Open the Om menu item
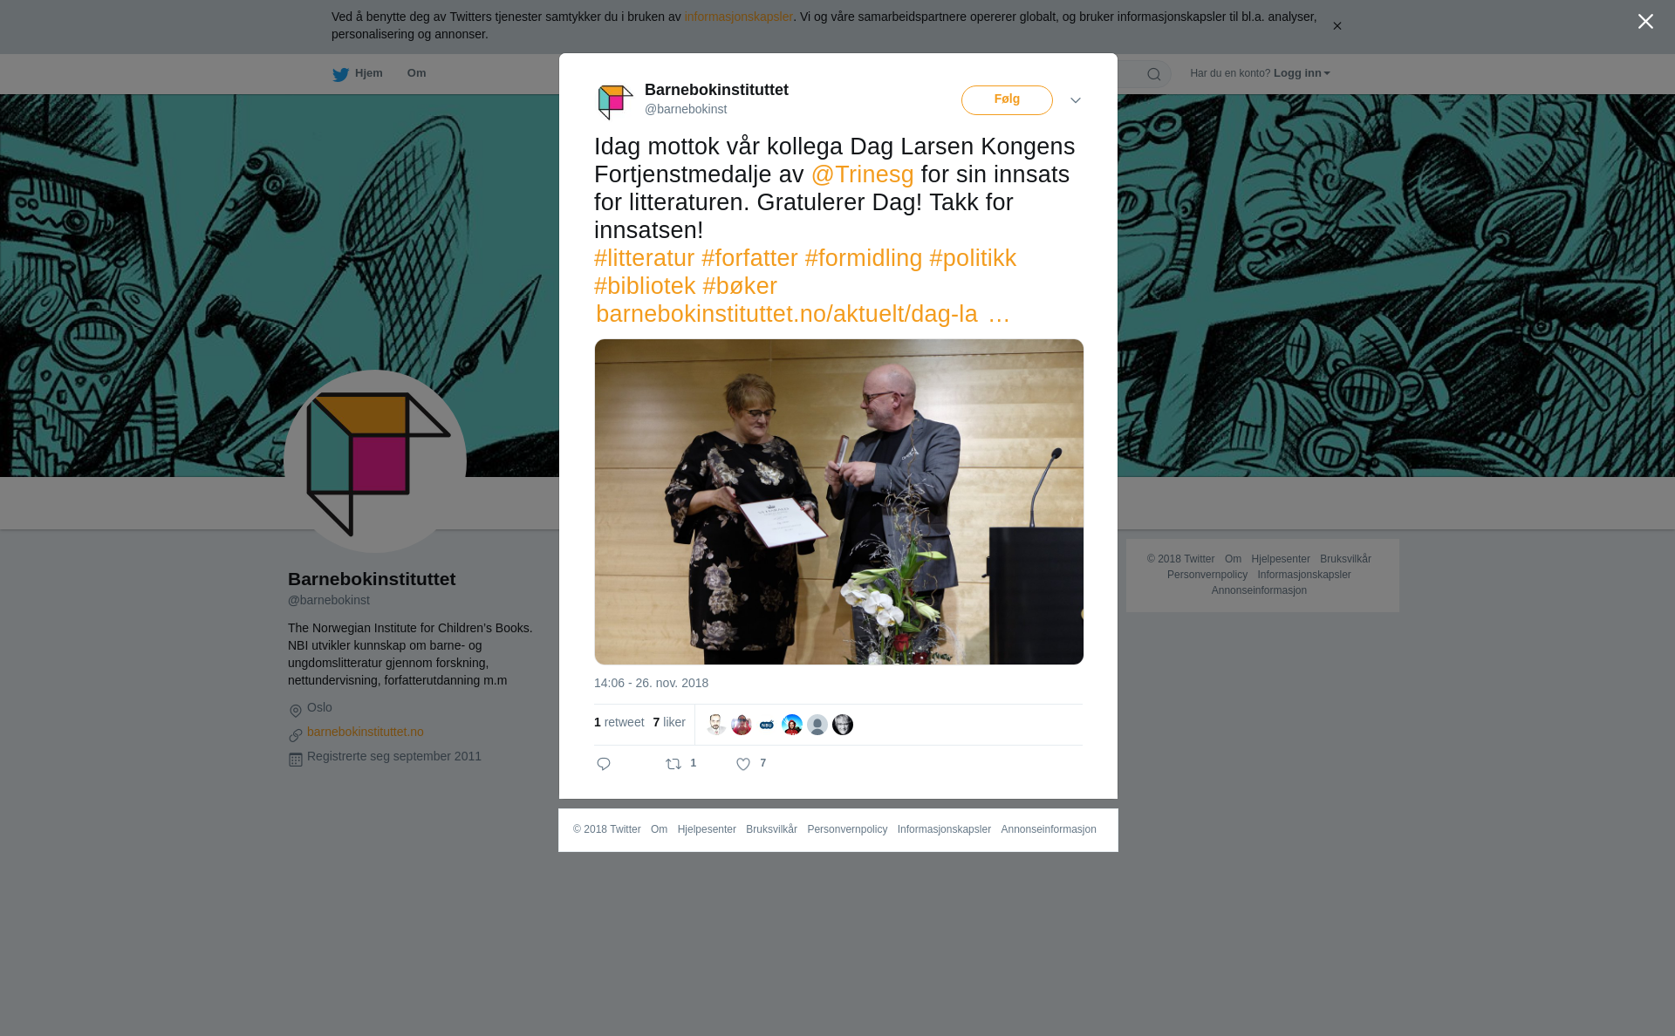Screen dimensions: 1675x1036 pyautogui.click(x=416, y=73)
